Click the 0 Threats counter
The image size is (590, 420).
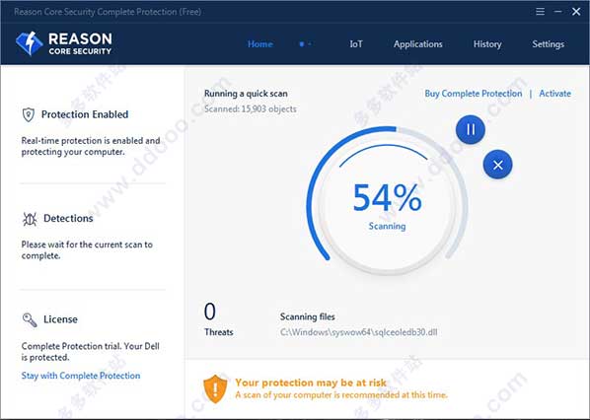coord(218,318)
